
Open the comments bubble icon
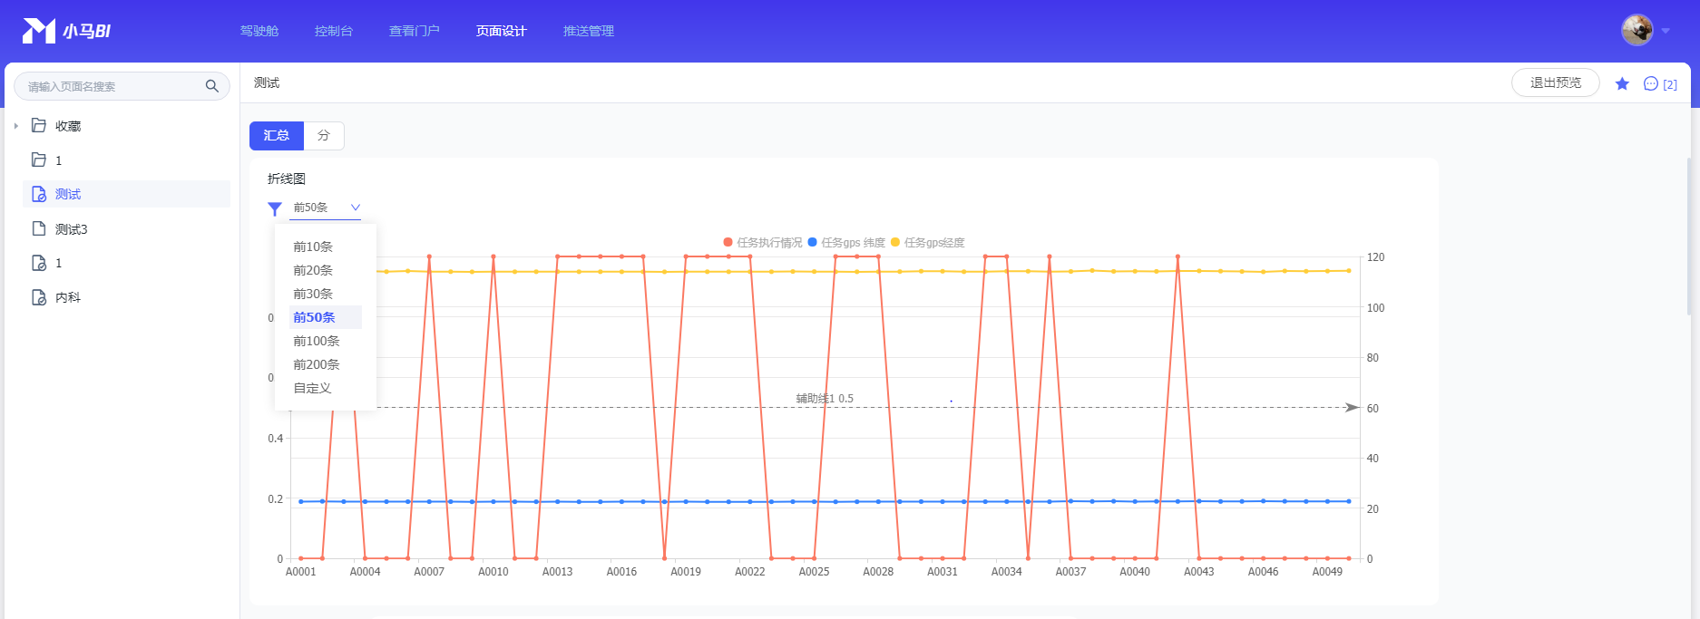[x=1651, y=83]
